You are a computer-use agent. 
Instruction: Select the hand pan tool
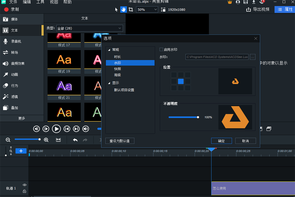pyautogui.click(x=124, y=10)
